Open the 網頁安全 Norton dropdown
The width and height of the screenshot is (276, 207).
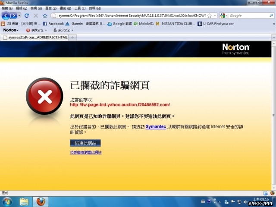point(37,30)
